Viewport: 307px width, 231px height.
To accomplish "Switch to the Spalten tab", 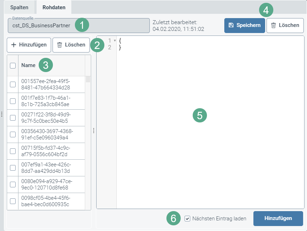I will pyautogui.click(x=19, y=7).
